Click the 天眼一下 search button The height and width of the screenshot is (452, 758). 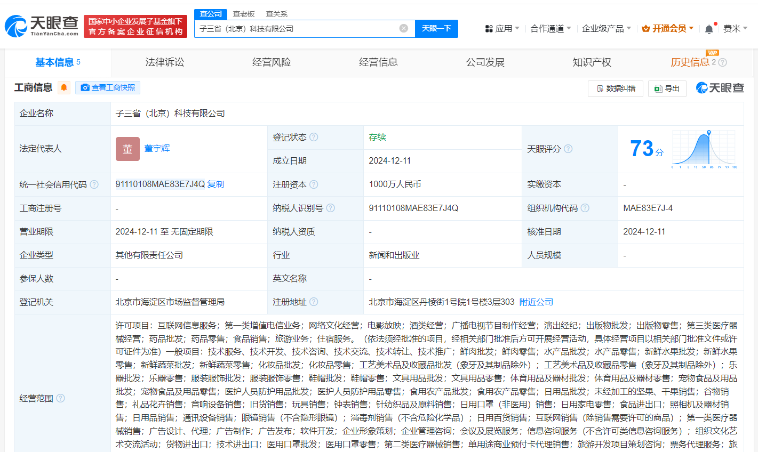(437, 28)
